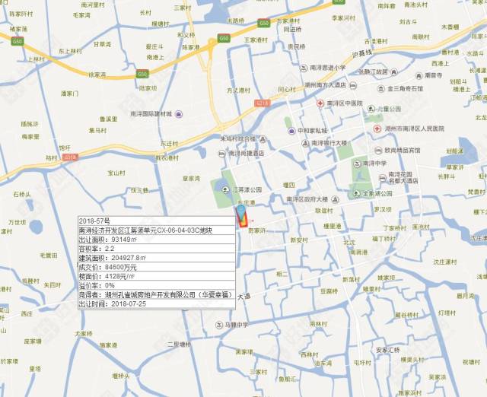Click the 楼面价：4128元/㎡ row
The height and width of the screenshot is (397, 487).
pos(157,276)
